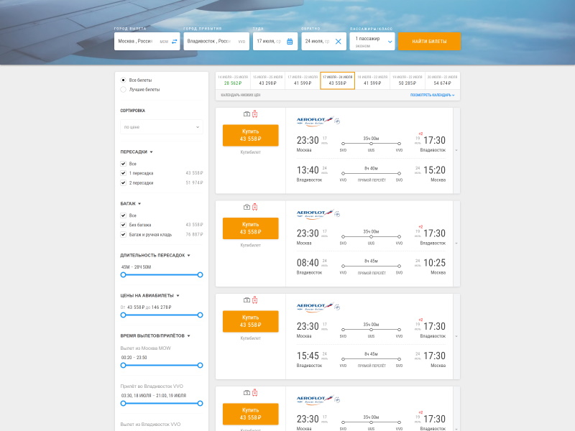The height and width of the screenshot is (431, 575).
Task: Click the "Найти билеты" search button
Action: (x=429, y=42)
